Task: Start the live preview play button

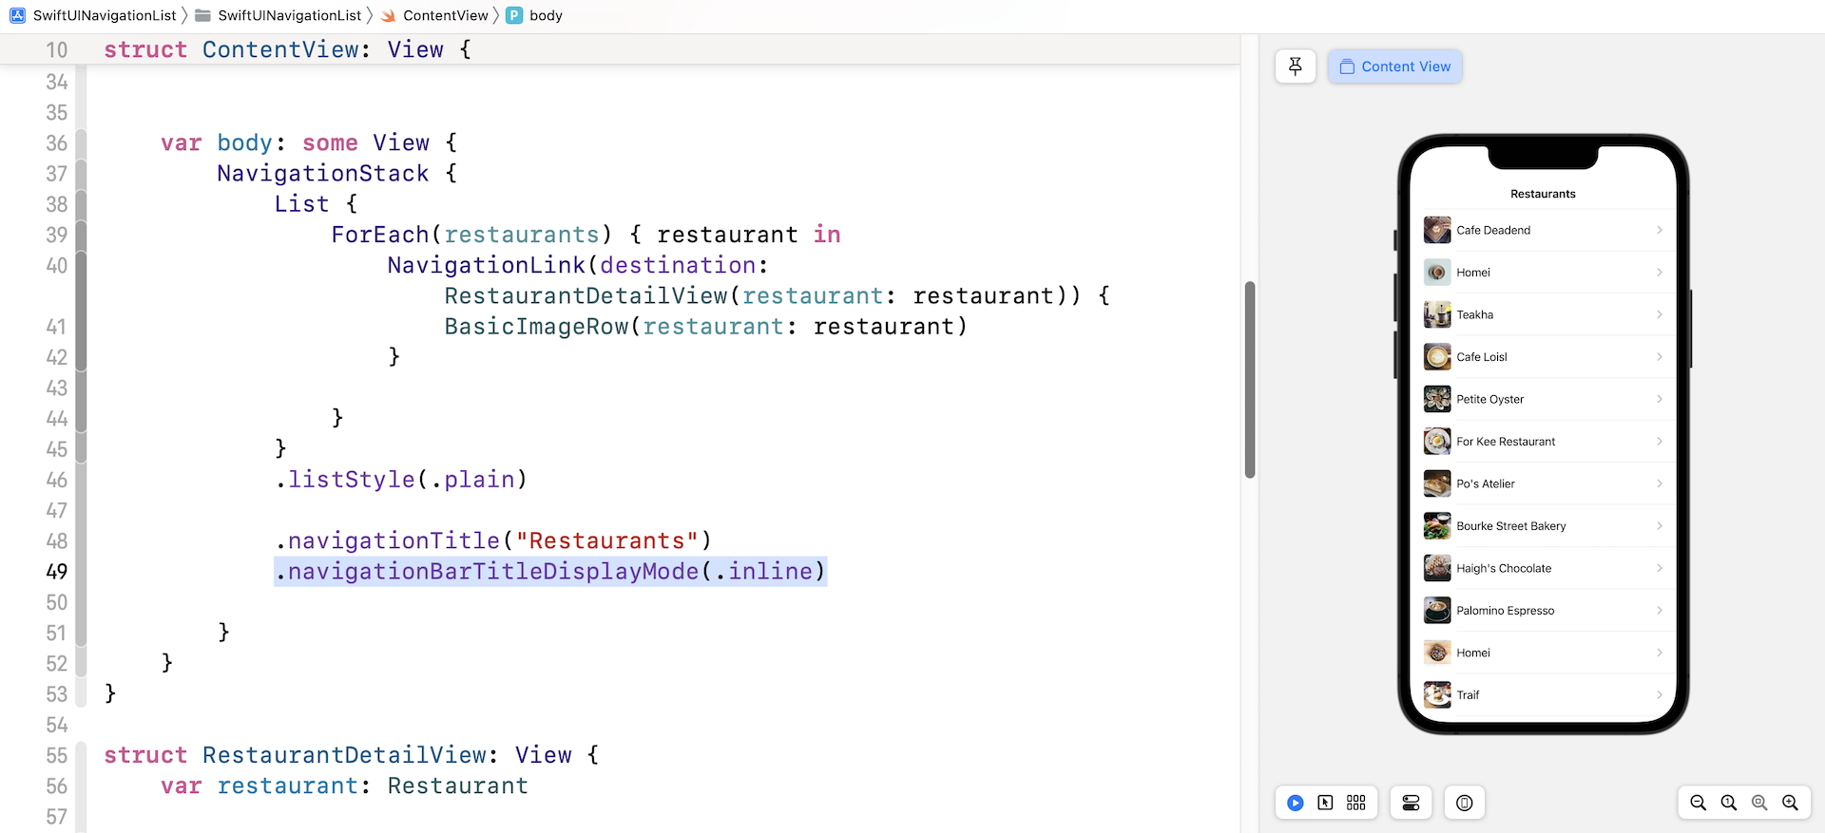Action: click(1295, 803)
